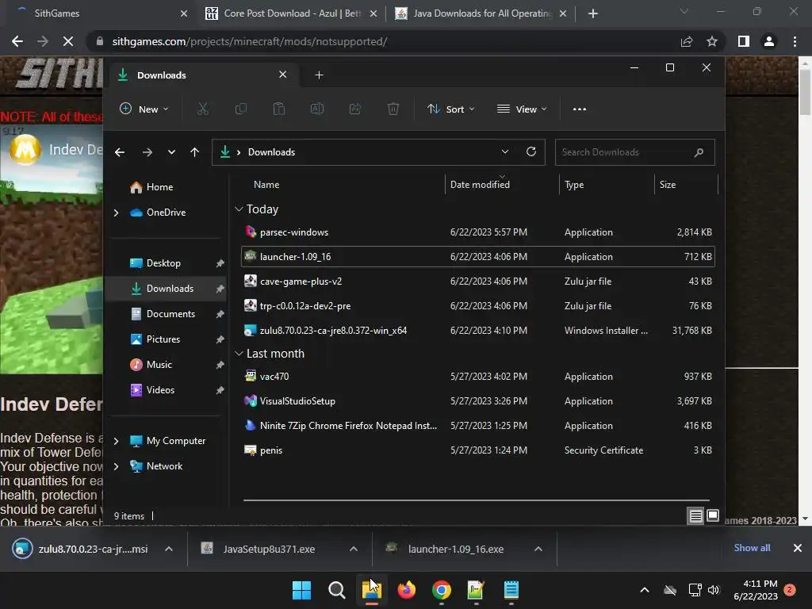Screen dimensions: 812x609
Task: Click Firefox icon in taskbar
Action: point(407,590)
